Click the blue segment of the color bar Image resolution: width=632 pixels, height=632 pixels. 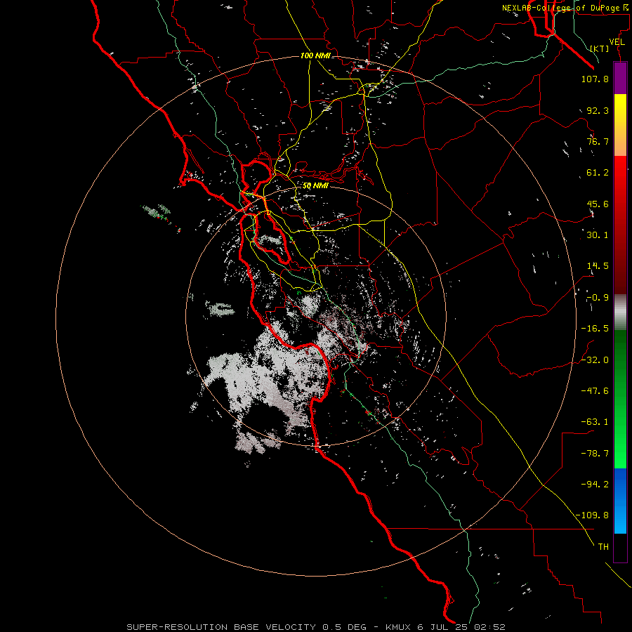click(620, 501)
